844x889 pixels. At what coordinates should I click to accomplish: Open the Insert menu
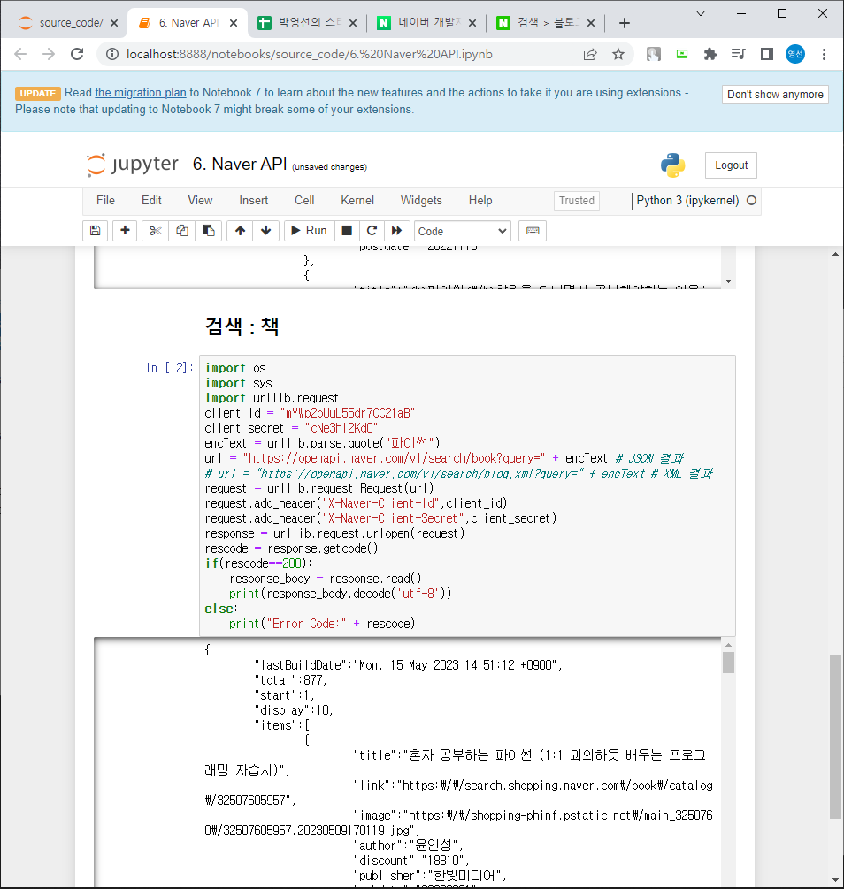pyautogui.click(x=254, y=201)
